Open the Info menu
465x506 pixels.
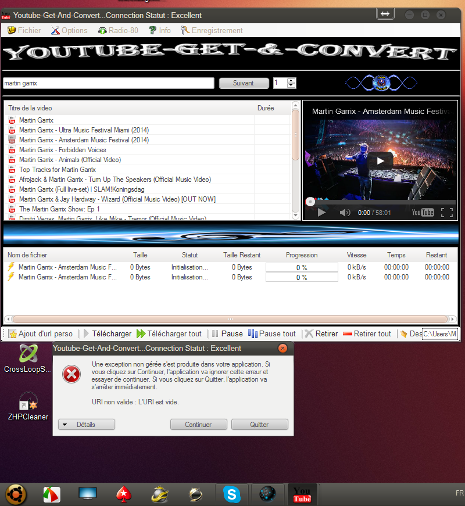(159, 30)
